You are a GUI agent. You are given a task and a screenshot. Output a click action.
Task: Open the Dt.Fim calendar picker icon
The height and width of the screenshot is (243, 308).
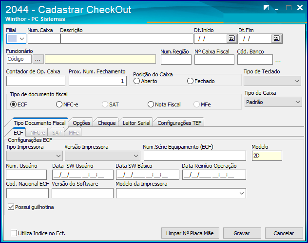[277, 38]
